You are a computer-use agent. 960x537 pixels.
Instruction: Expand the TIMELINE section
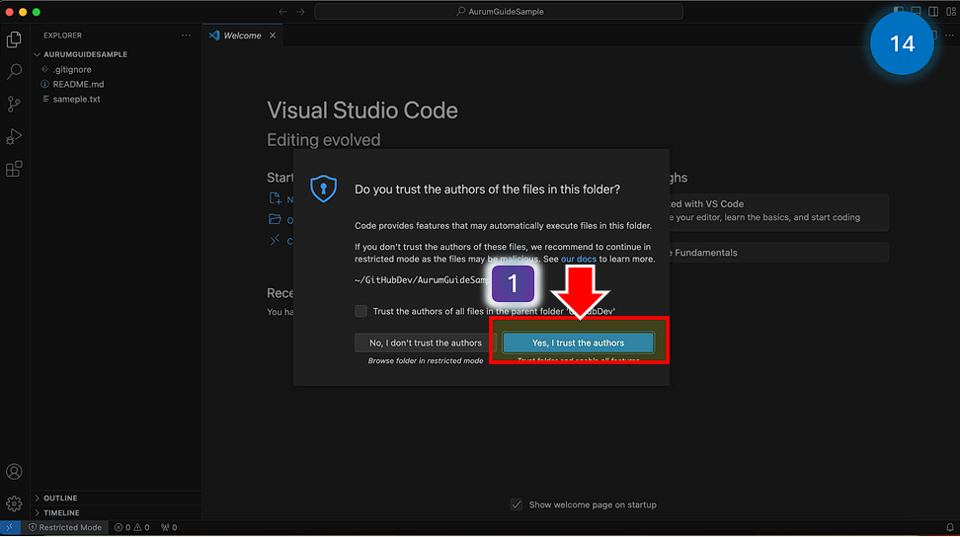(x=61, y=512)
